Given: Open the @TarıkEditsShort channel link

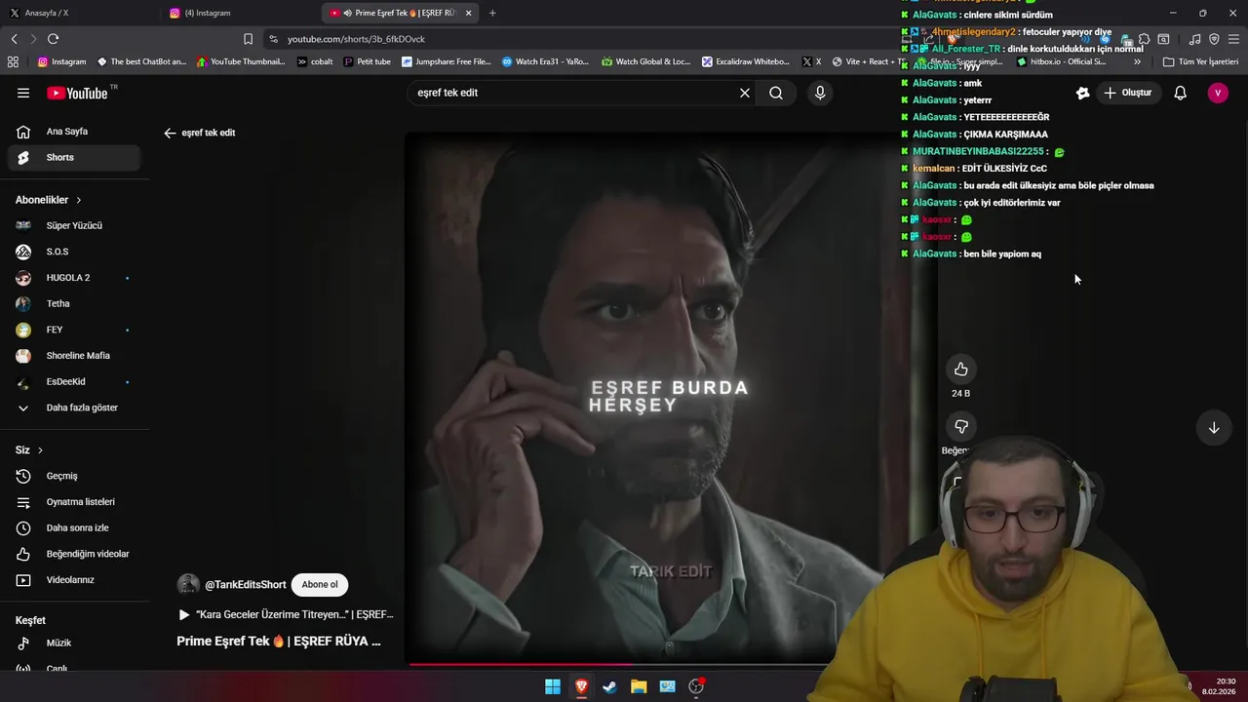Looking at the screenshot, I should coord(245,585).
